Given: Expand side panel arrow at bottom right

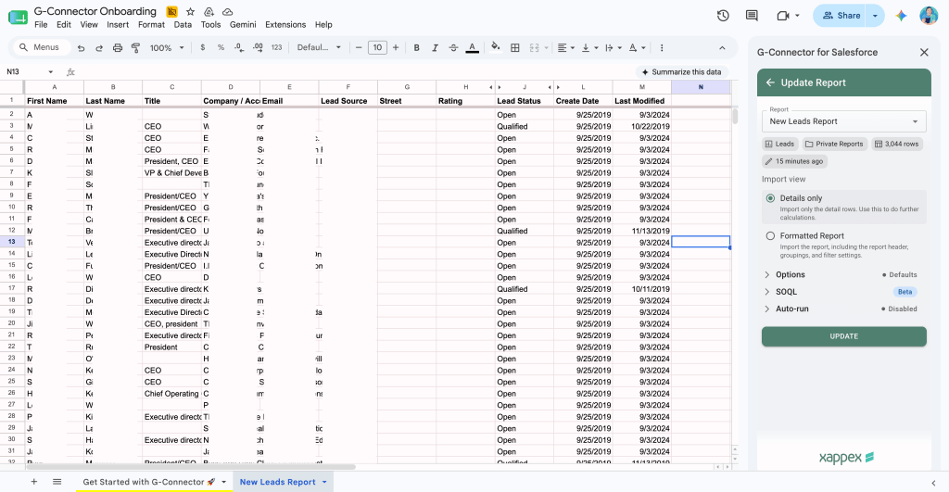Looking at the screenshot, I should pyautogui.click(x=933, y=483).
